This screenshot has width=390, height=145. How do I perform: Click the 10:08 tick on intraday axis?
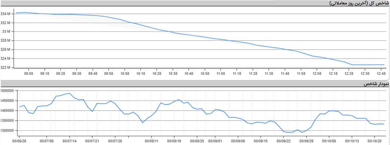125,74
